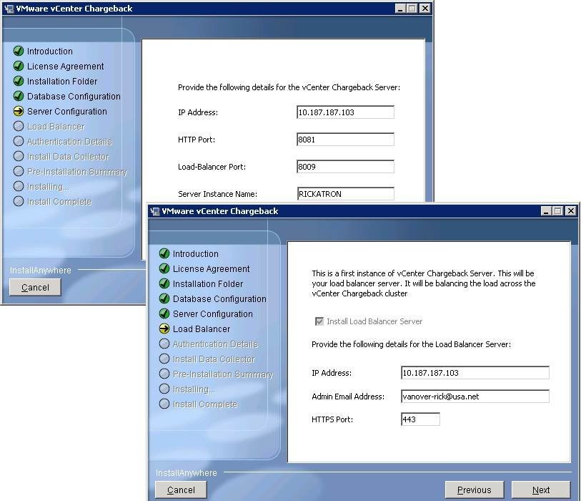Click the green check beside License Agreement in back window
Image resolution: width=581 pixels, height=501 pixels.
point(19,67)
